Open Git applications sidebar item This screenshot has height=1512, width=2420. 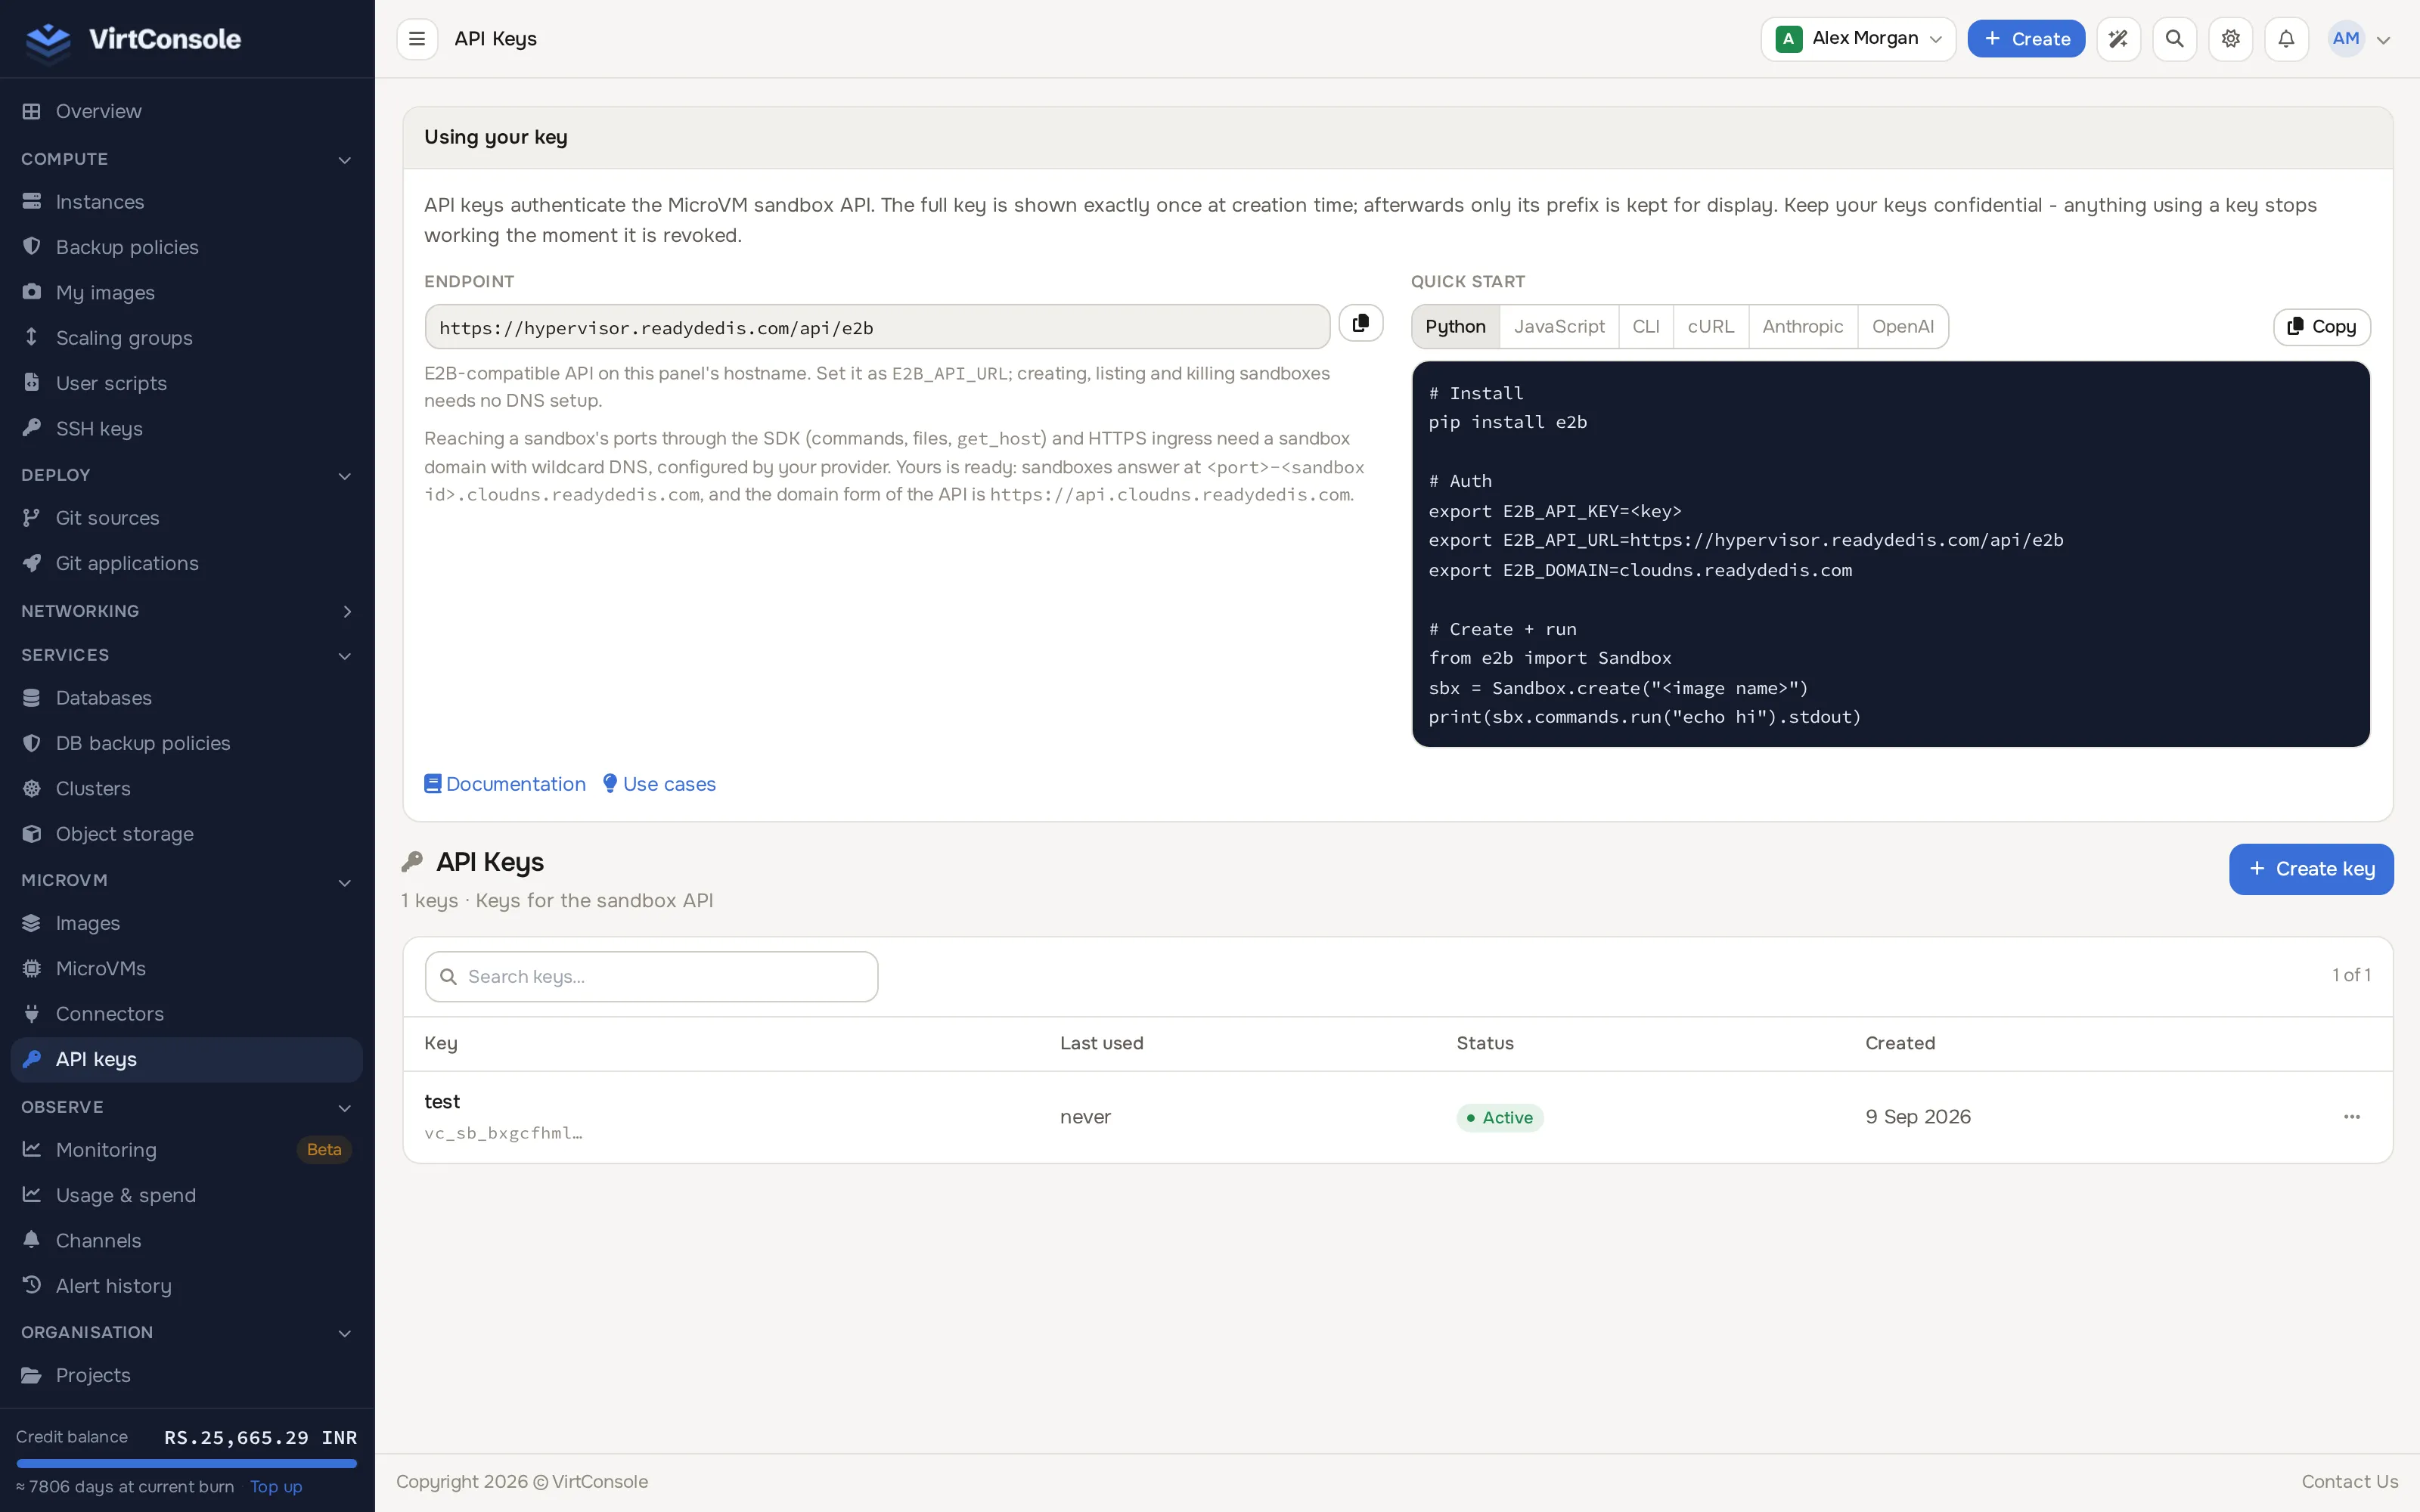(187, 563)
